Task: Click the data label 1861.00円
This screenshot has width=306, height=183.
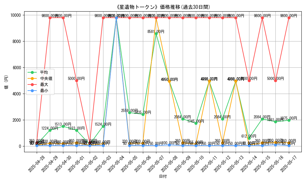Action: pyautogui.click(x=275, y=120)
